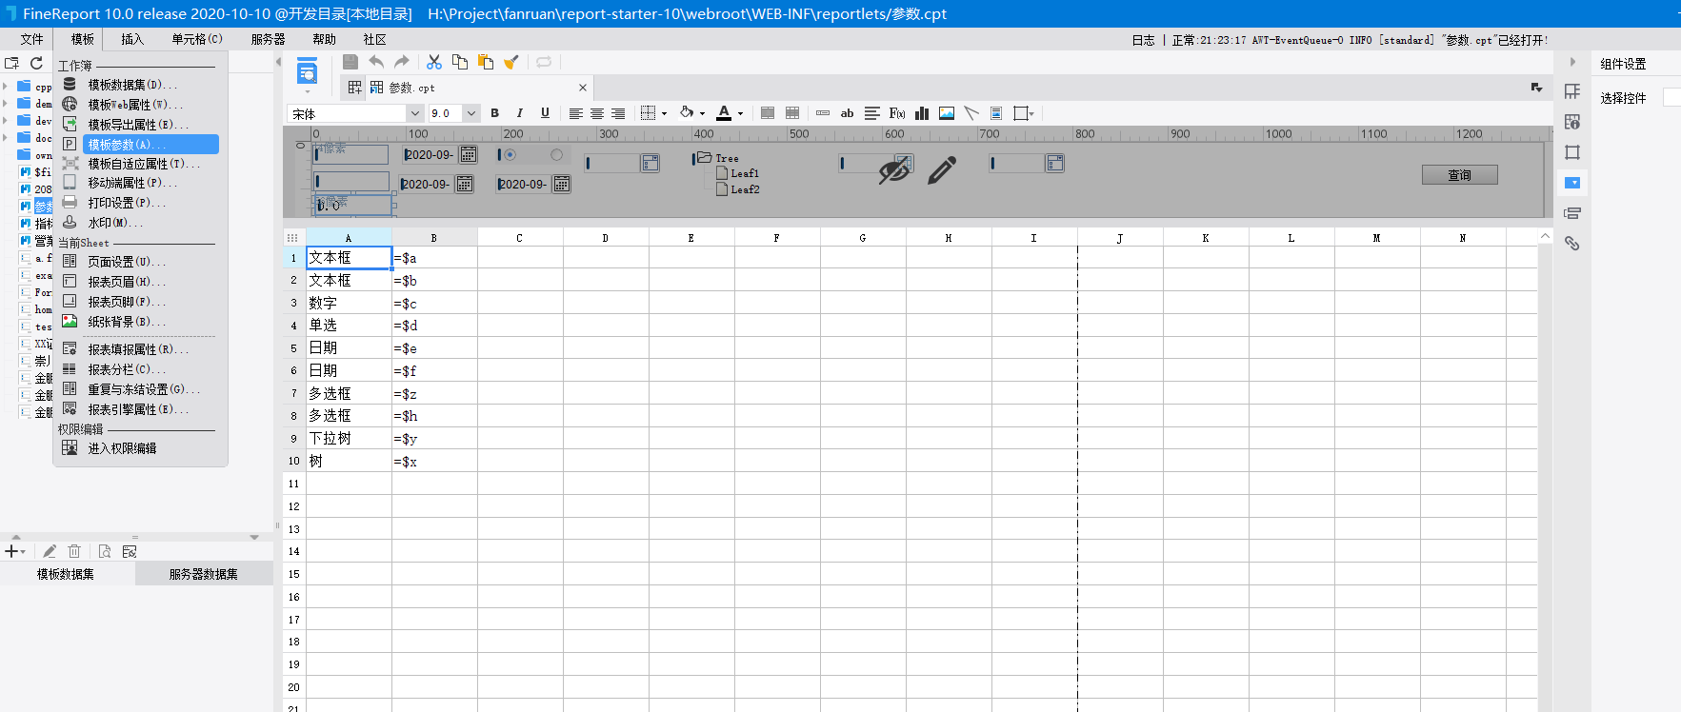This screenshot has width=1681, height=712.
Task: Switch to the 模板数据集 tab
Action: pos(66,574)
